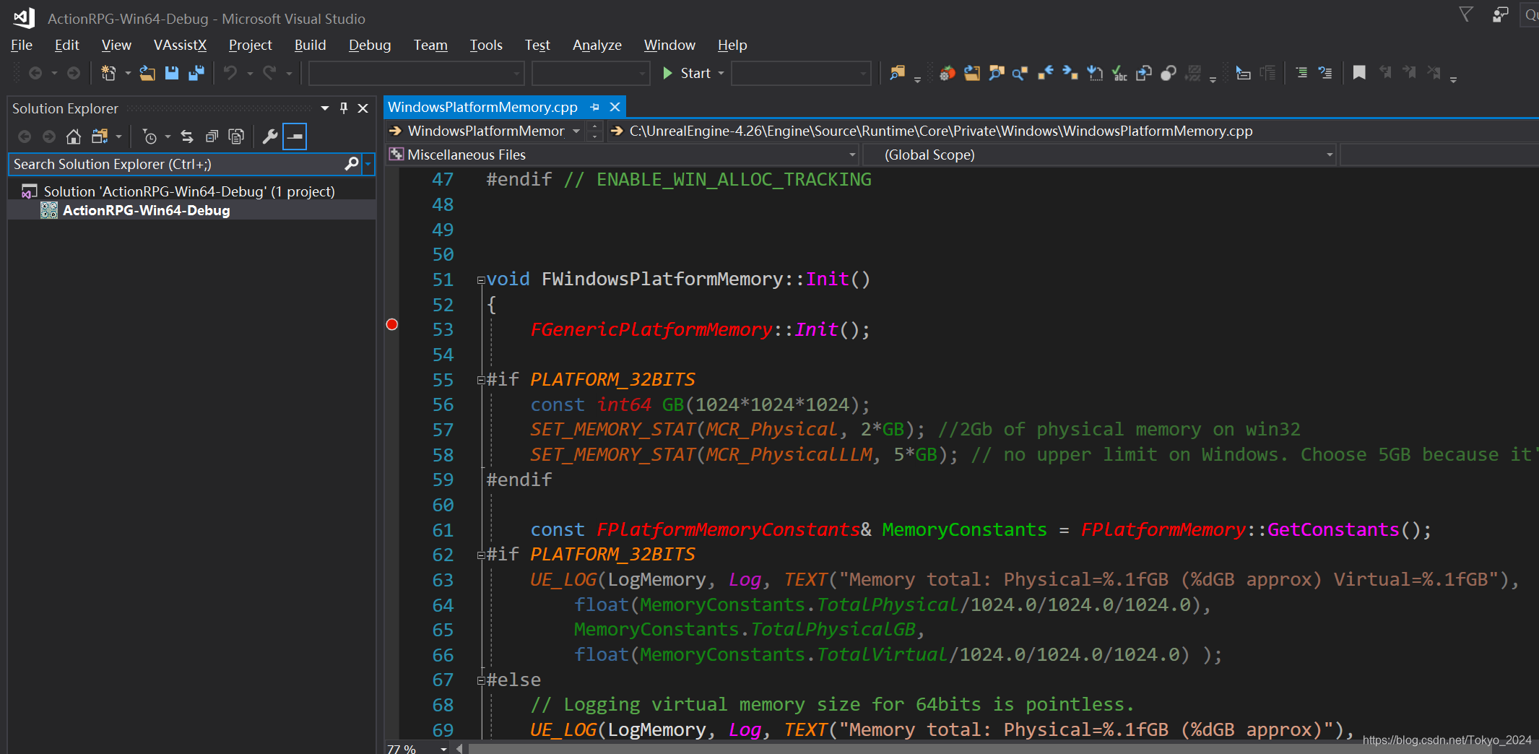The height and width of the screenshot is (754, 1539).
Task: Open the Start debug target dropdown arrow
Action: [x=721, y=73]
